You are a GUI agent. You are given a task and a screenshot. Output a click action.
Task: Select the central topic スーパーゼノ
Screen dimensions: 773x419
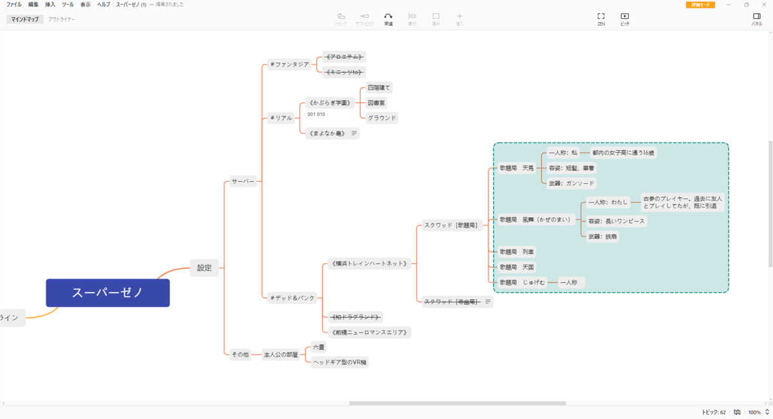pyautogui.click(x=108, y=293)
